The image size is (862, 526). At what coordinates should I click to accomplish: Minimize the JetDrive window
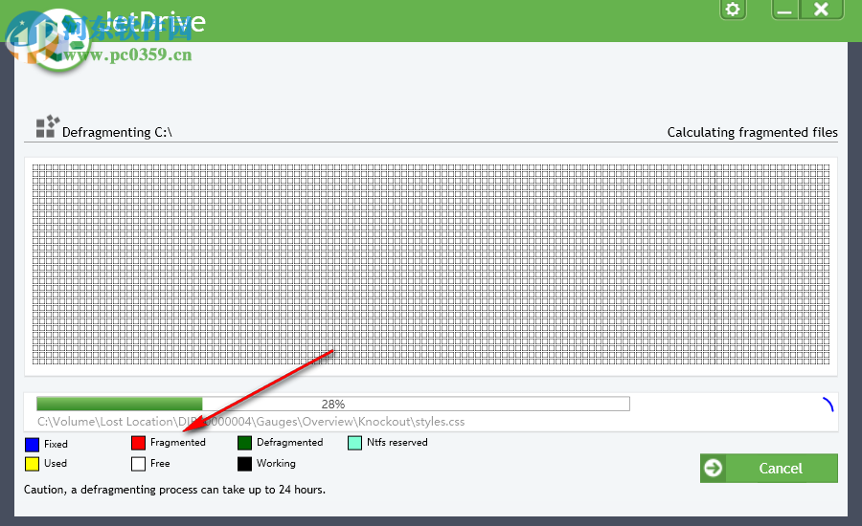tap(785, 10)
